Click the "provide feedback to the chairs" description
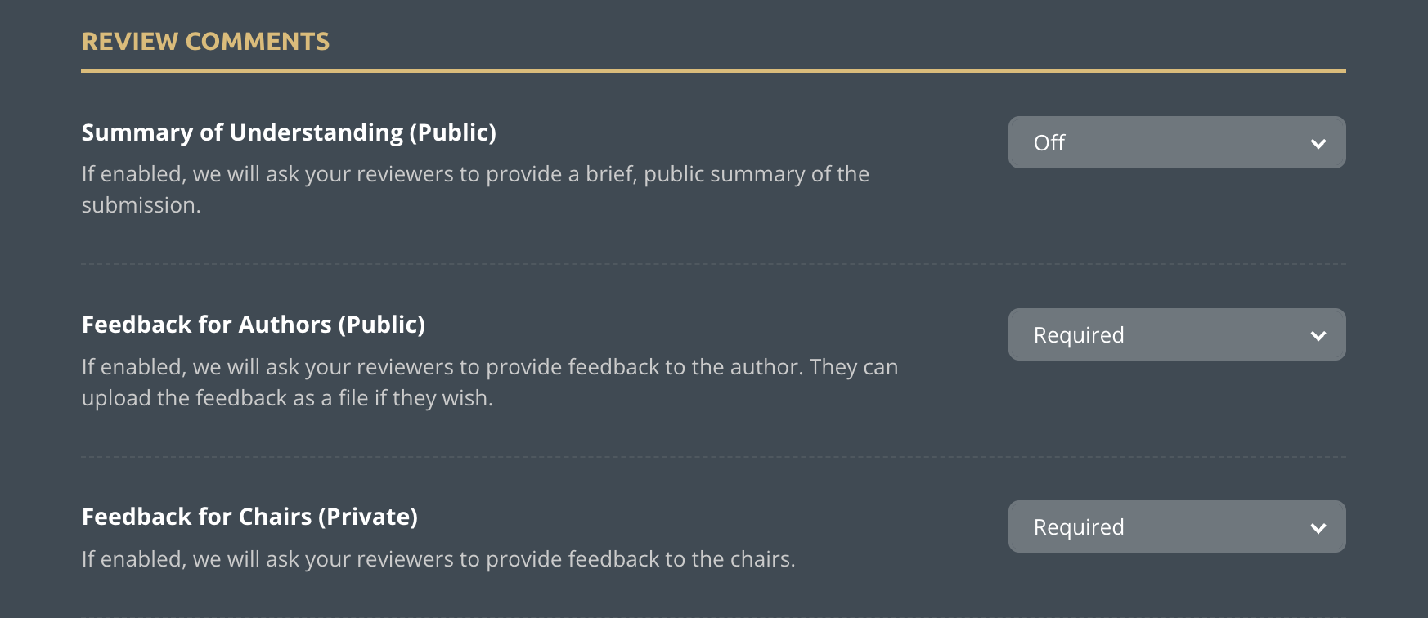The image size is (1428, 618). click(438, 559)
